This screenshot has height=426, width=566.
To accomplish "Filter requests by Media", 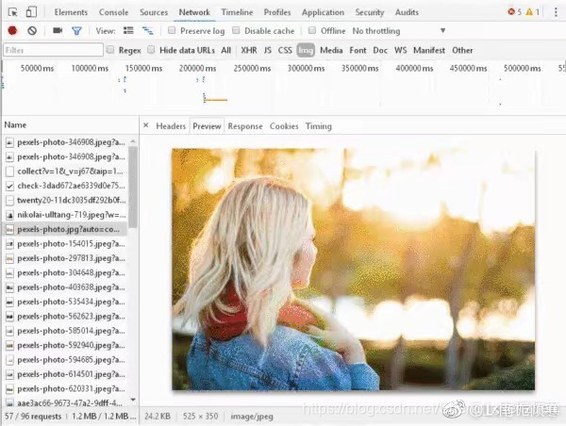I will coord(331,50).
